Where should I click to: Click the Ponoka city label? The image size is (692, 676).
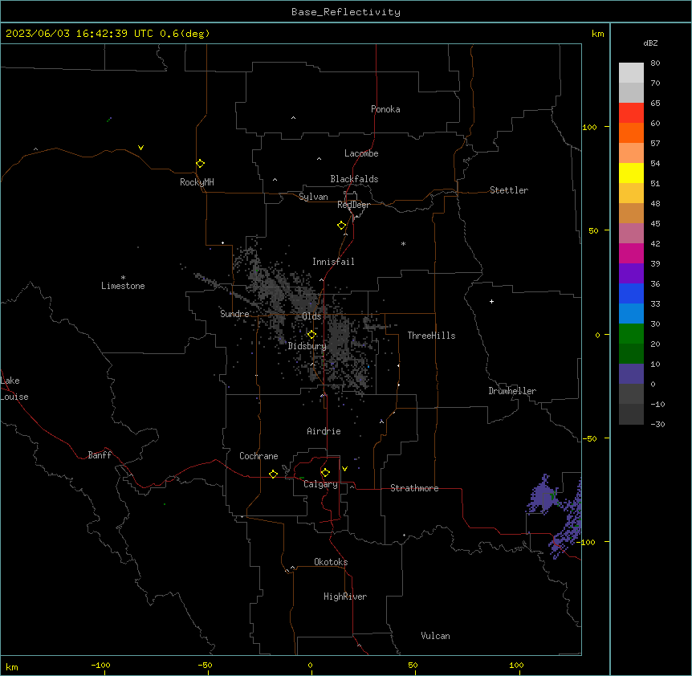coord(385,109)
